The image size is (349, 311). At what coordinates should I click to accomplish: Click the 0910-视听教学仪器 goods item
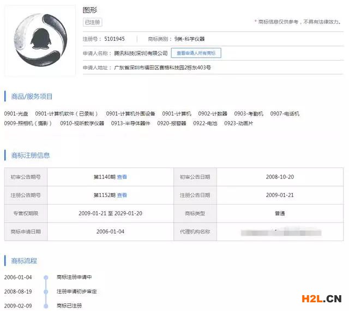pyautogui.click(x=82, y=123)
